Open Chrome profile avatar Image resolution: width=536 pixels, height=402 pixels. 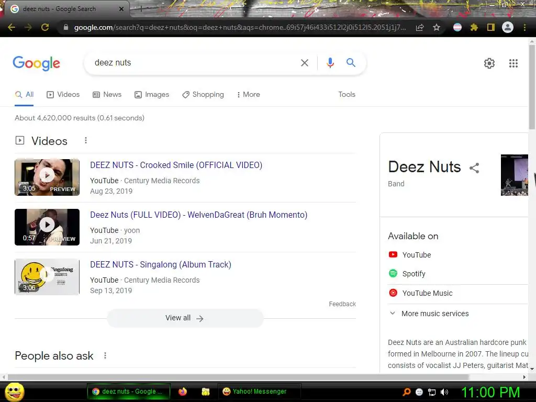point(508,27)
